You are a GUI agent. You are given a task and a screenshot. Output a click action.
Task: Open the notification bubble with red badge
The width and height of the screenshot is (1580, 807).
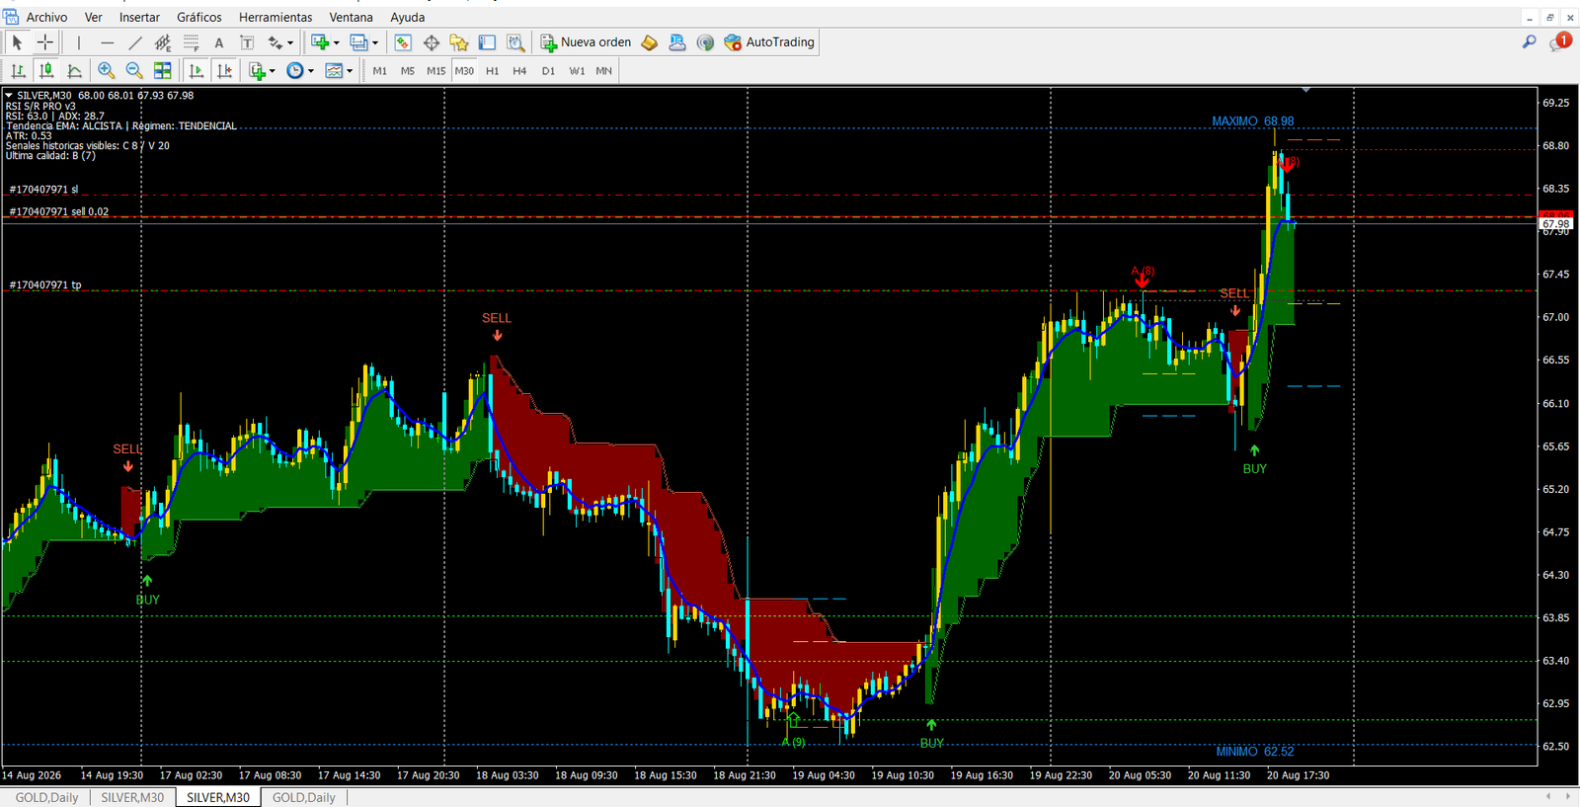pyautogui.click(x=1560, y=41)
